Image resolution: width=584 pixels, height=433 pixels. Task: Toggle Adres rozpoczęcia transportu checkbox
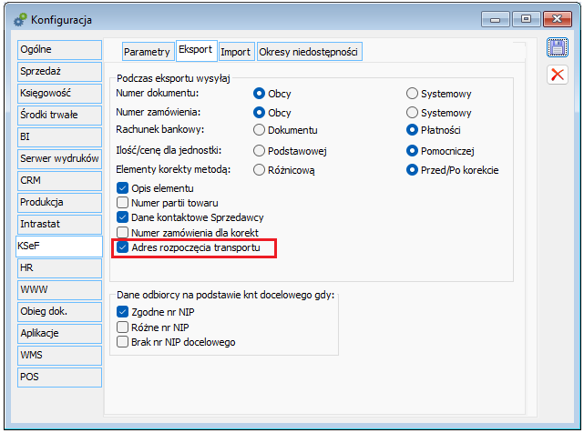click(x=122, y=247)
